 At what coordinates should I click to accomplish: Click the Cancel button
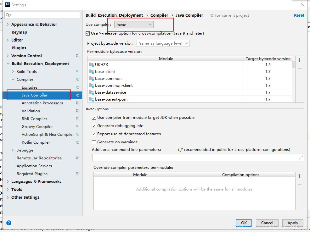coord(267,223)
